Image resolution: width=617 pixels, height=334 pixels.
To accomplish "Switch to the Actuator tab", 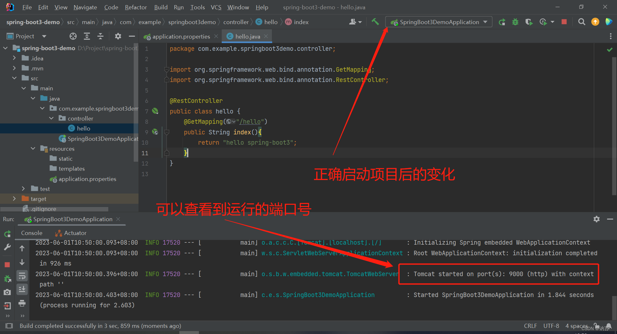I will (71, 233).
